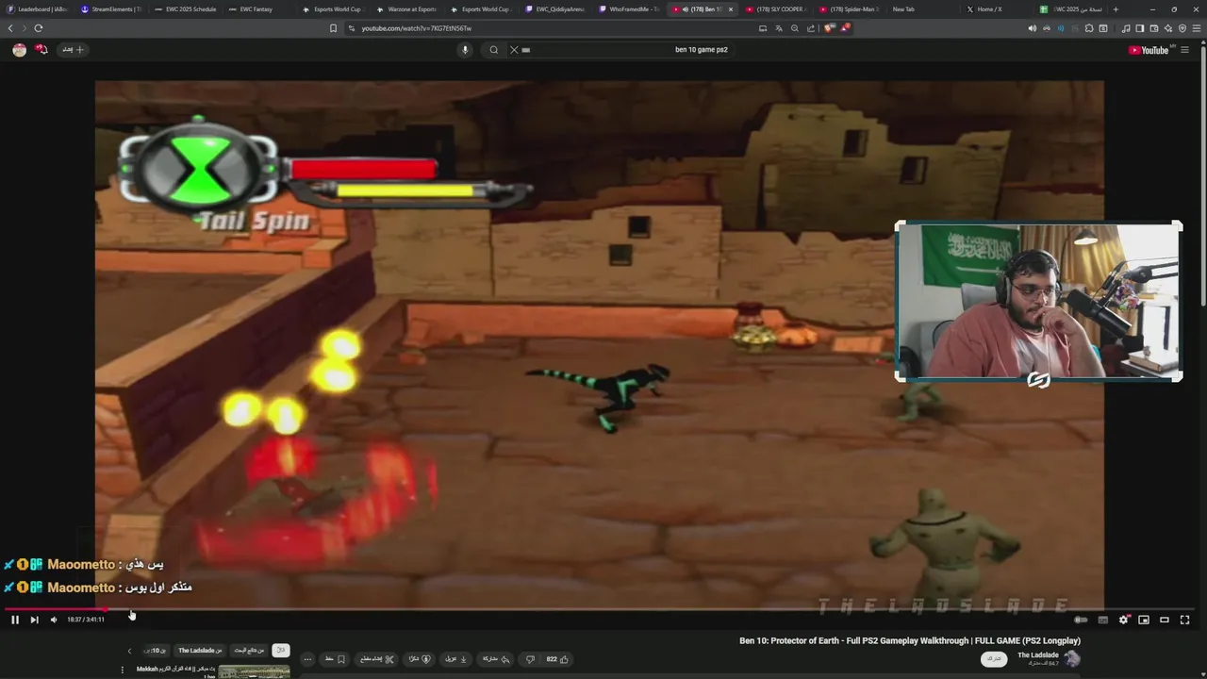Open options for Makkah live video

(122, 670)
